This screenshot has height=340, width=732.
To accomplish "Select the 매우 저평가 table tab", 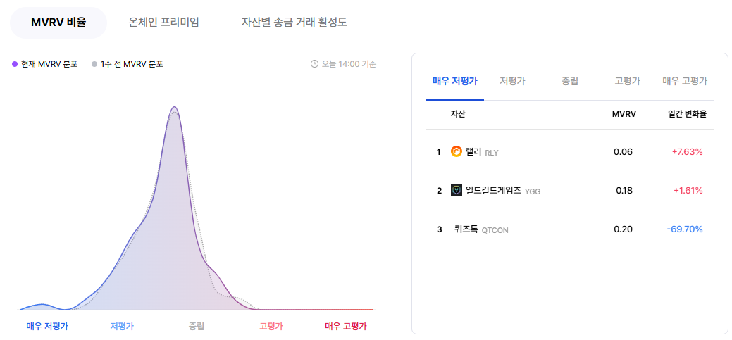I will click(454, 81).
